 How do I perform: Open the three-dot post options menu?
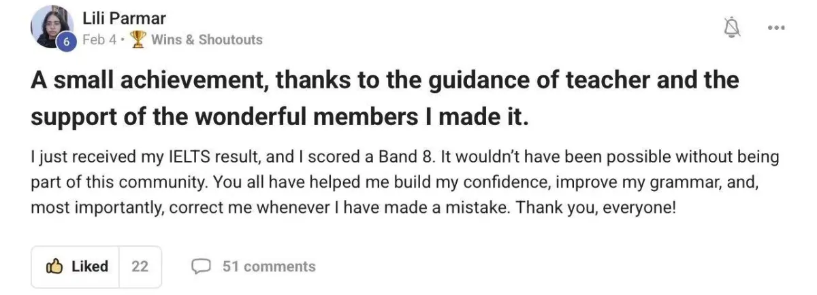click(x=776, y=28)
